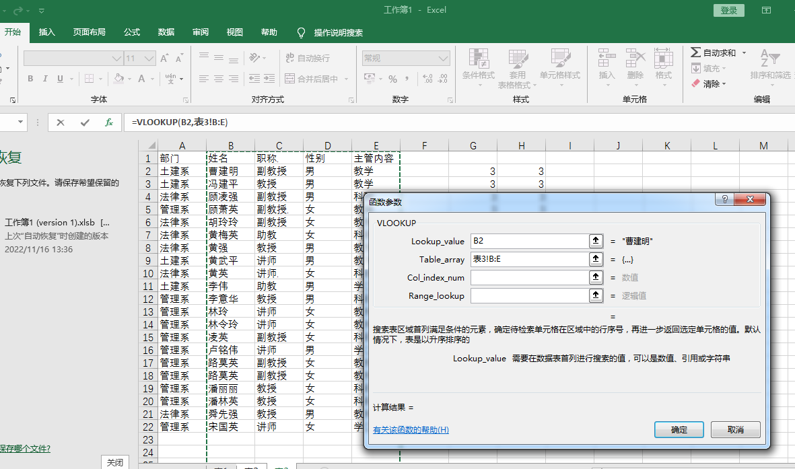
Task: Switch to the 公式 ribbon tab
Action: (x=132, y=32)
